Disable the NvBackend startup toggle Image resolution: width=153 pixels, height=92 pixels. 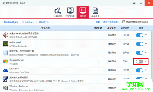[x=139, y=44]
